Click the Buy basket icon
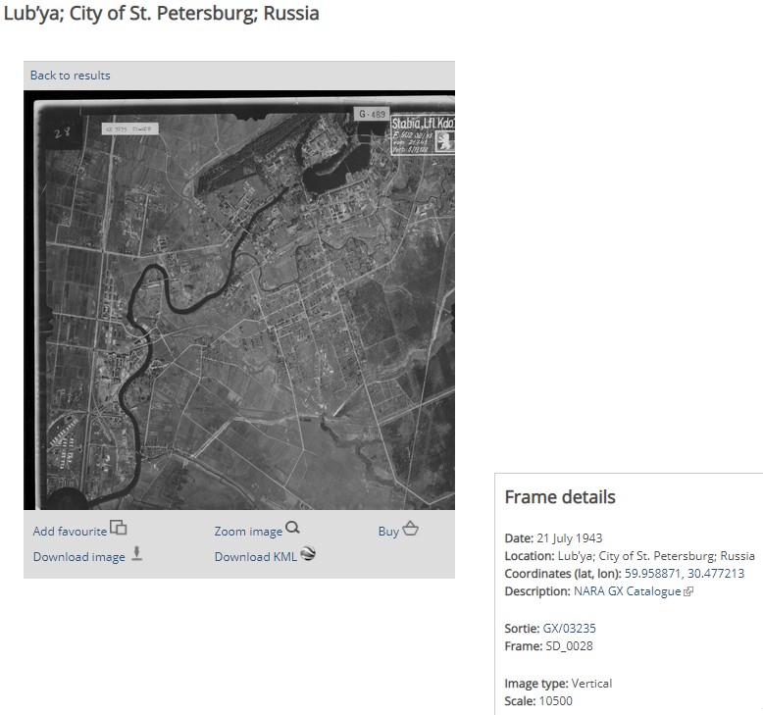 pos(410,529)
